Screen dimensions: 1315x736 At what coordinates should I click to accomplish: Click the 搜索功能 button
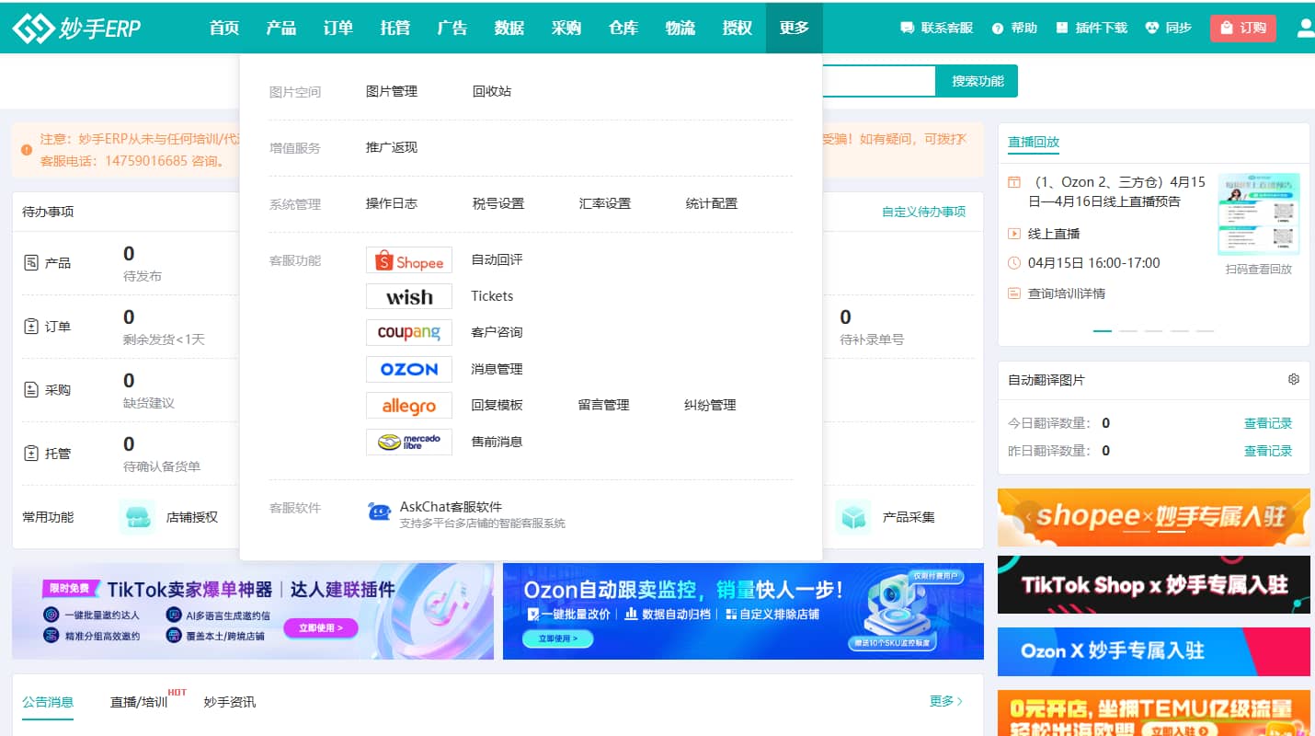(x=977, y=81)
